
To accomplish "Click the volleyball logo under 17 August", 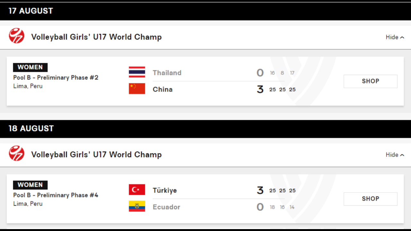I will point(17,36).
